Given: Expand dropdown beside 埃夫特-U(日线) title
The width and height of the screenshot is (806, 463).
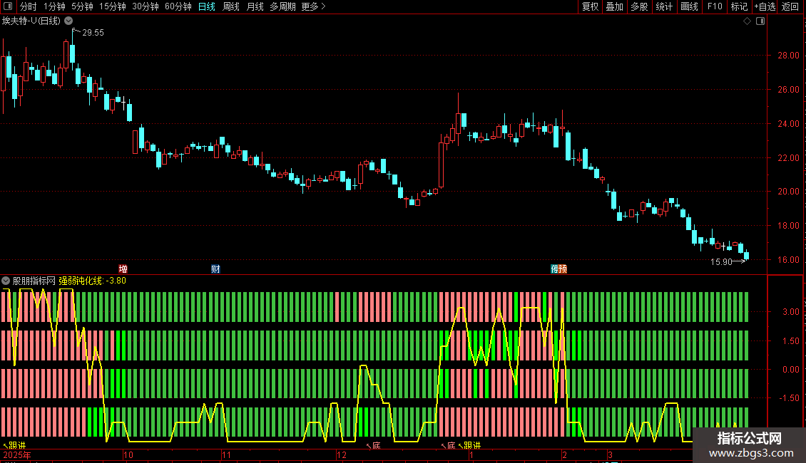Looking at the screenshot, I should coord(68,21).
